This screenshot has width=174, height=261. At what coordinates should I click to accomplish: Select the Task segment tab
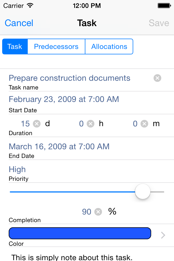coord(15,46)
